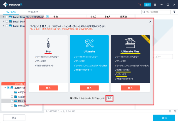Click 購入 under the Ultimate Plus plan
This screenshot has height=123, width=178.
[x=130, y=88]
